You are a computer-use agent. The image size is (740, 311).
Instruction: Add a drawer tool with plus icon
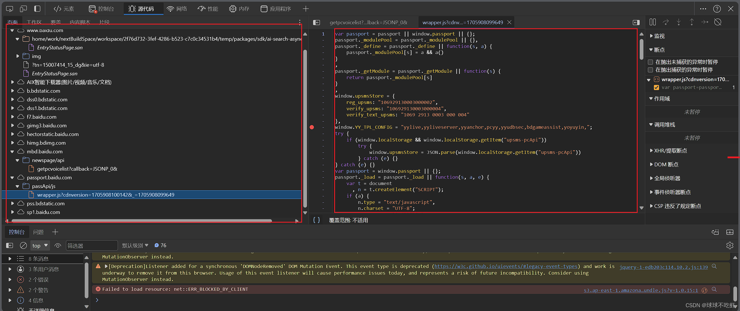(55, 232)
